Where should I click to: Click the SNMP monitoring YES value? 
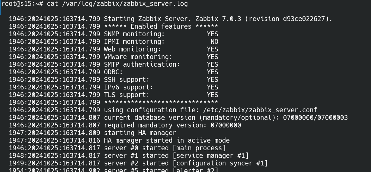click(x=212, y=34)
